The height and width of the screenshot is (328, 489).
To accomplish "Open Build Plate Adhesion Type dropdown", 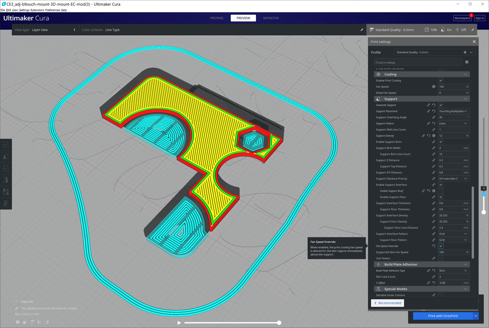I will pos(453,271).
